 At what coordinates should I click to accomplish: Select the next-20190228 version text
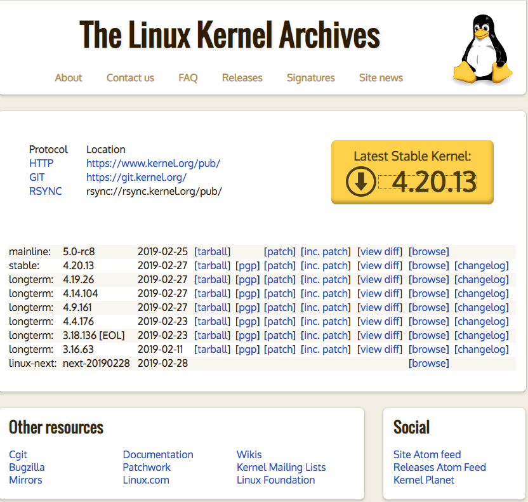(x=96, y=363)
